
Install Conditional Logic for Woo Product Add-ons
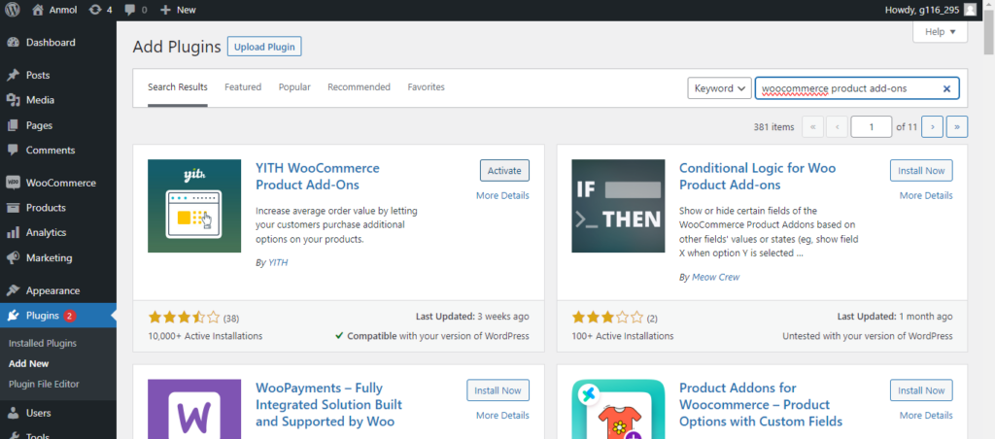pyautogui.click(x=921, y=171)
